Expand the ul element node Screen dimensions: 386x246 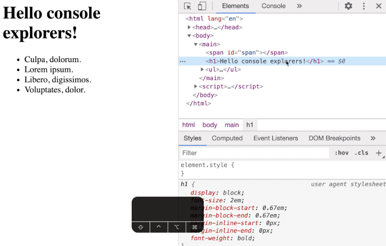point(202,69)
